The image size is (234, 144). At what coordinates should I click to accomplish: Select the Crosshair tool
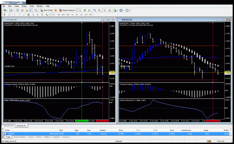pos(9,15)
